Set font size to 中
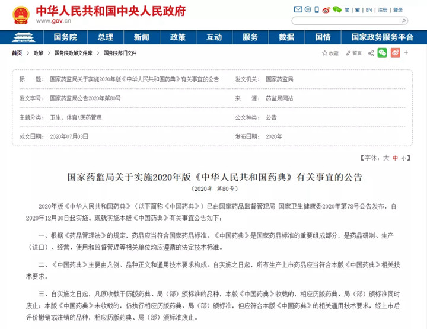The image size is (427, 329). click(x=396, y=158)
